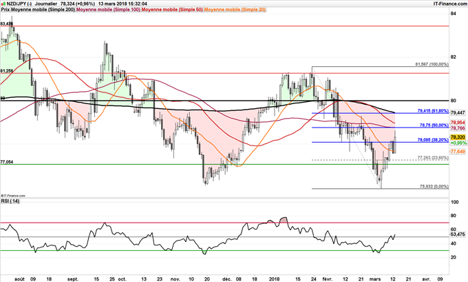Click the 77,054 support level label
This screenshot has width=468, height=282.
[x=7, y=162]
